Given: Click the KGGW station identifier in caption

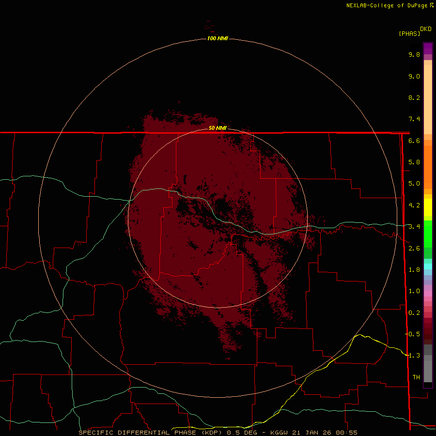Looking at the screenshot, I should click(x=279, y=433).
